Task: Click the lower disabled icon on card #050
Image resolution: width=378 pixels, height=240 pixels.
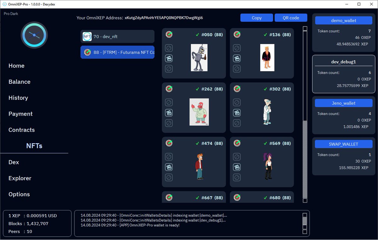Action: [169, 69]
